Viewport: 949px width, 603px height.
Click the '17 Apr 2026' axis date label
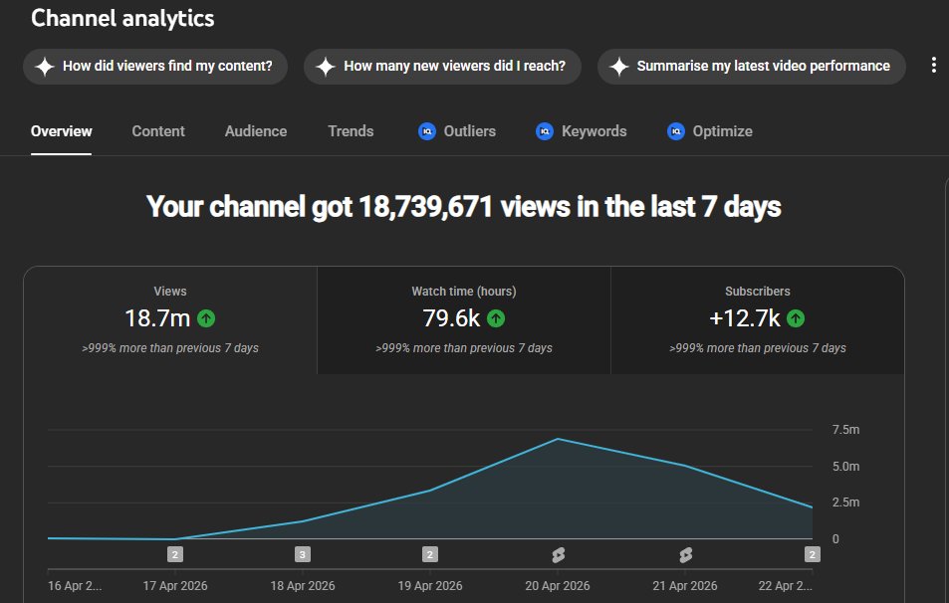175,585
